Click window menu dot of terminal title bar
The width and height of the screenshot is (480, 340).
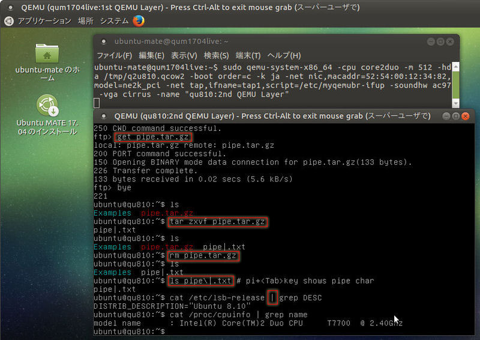[103, 41]
